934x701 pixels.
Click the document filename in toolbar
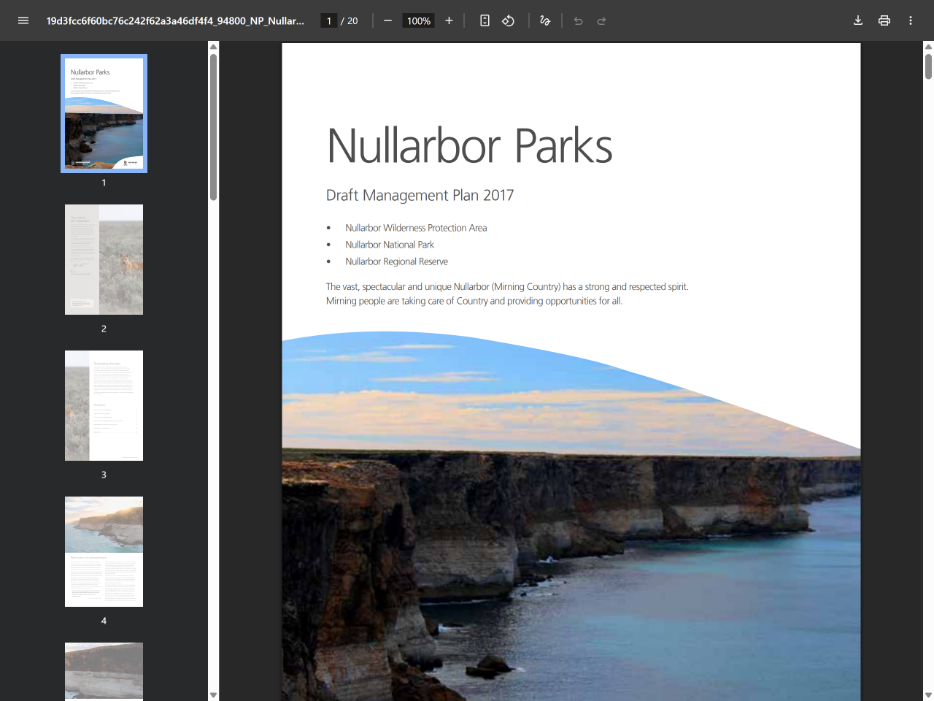[175, 20]
